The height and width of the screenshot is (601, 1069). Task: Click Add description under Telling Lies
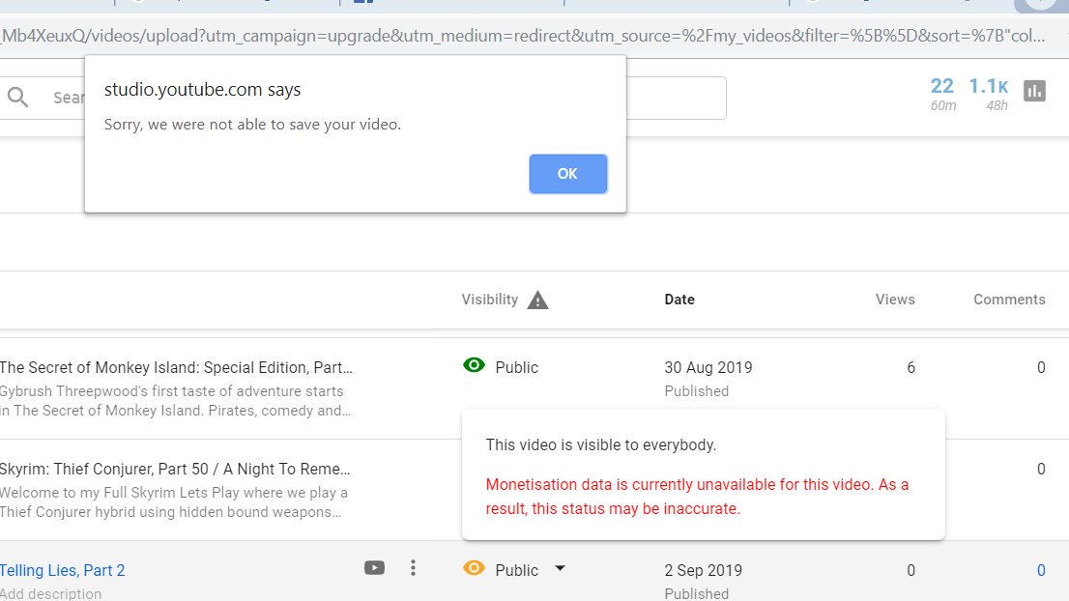click(x=50, y=593)
